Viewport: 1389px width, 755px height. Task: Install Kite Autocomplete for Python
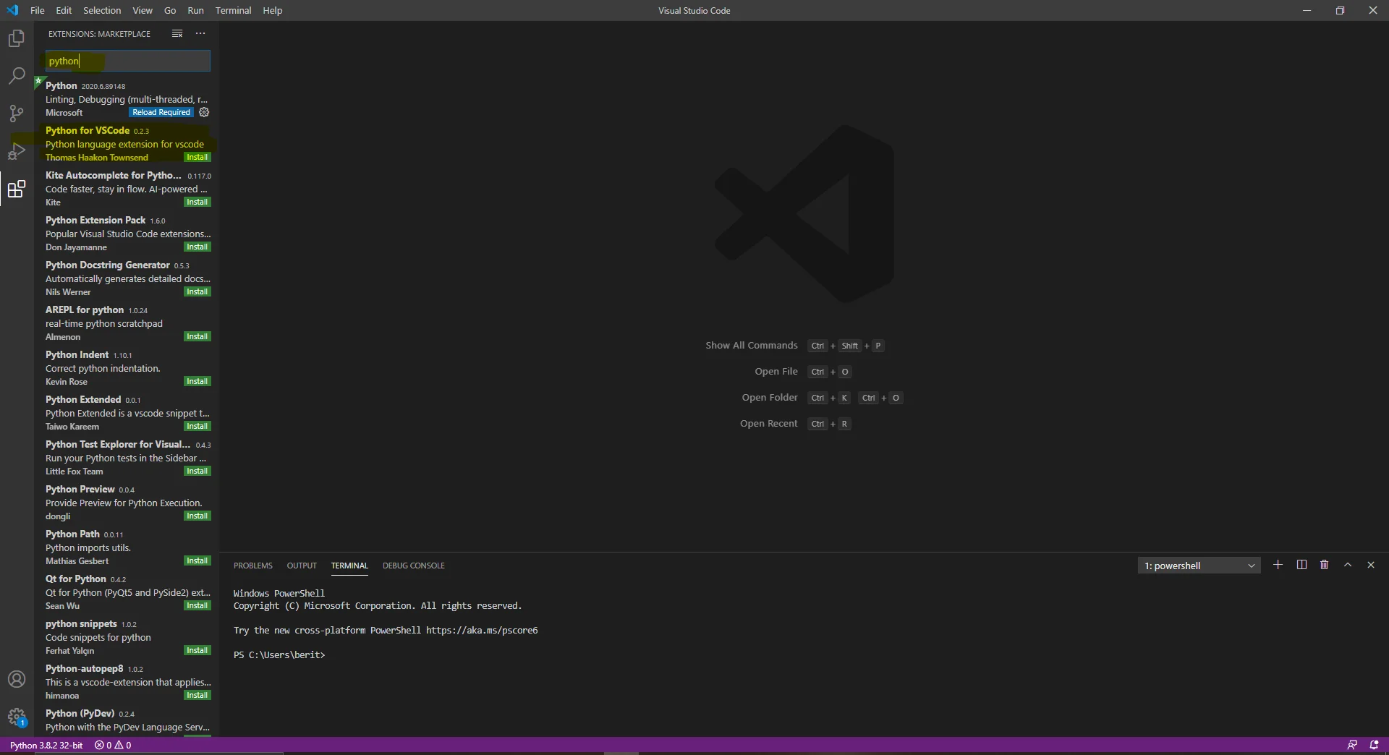pos(197,202)
